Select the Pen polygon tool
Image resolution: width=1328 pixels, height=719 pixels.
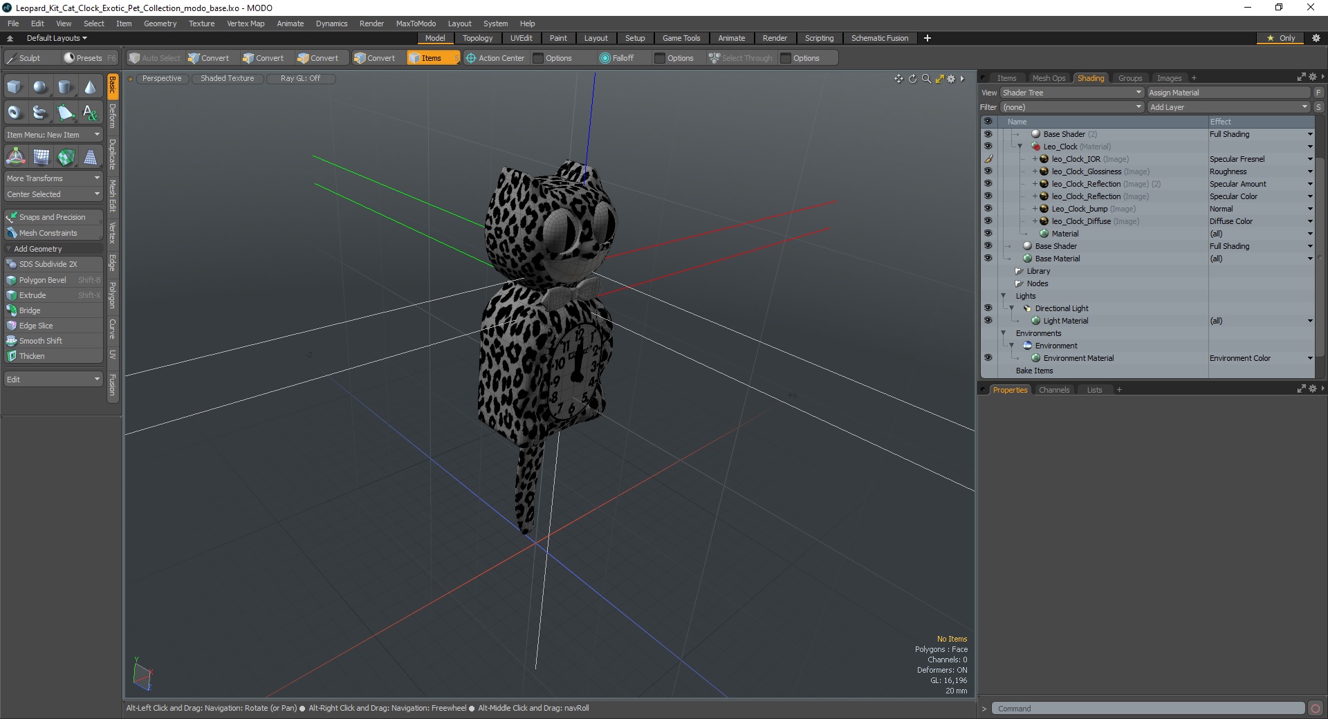(65, 112)
